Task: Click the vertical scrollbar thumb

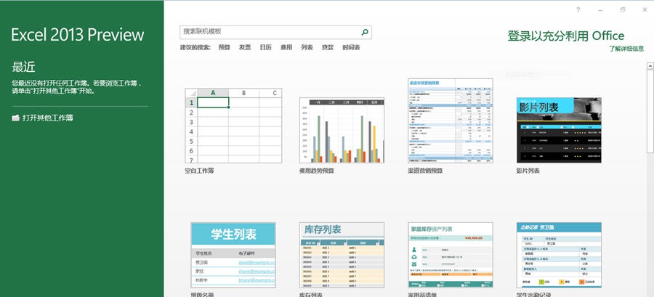Action: click(x=650, y=111)
